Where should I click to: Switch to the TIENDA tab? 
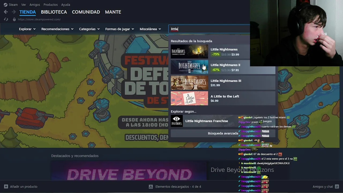(28, 12)
